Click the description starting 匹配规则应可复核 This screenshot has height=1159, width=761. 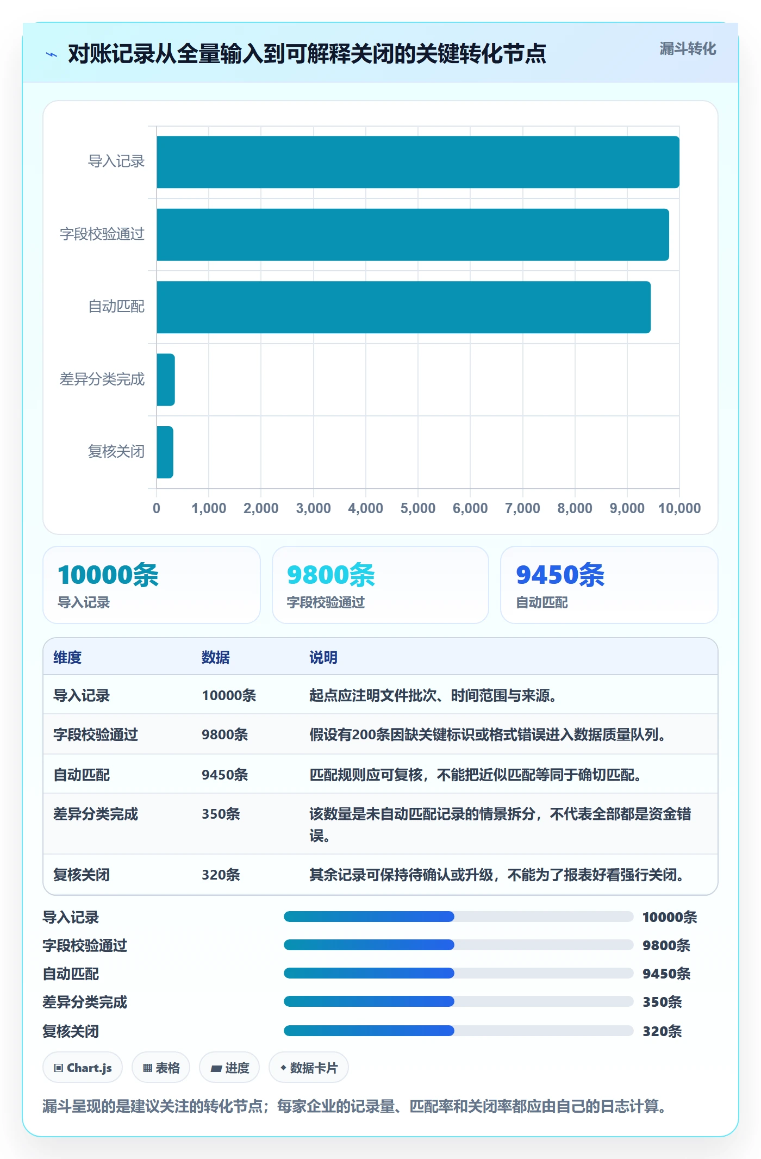tap(476, 775)
